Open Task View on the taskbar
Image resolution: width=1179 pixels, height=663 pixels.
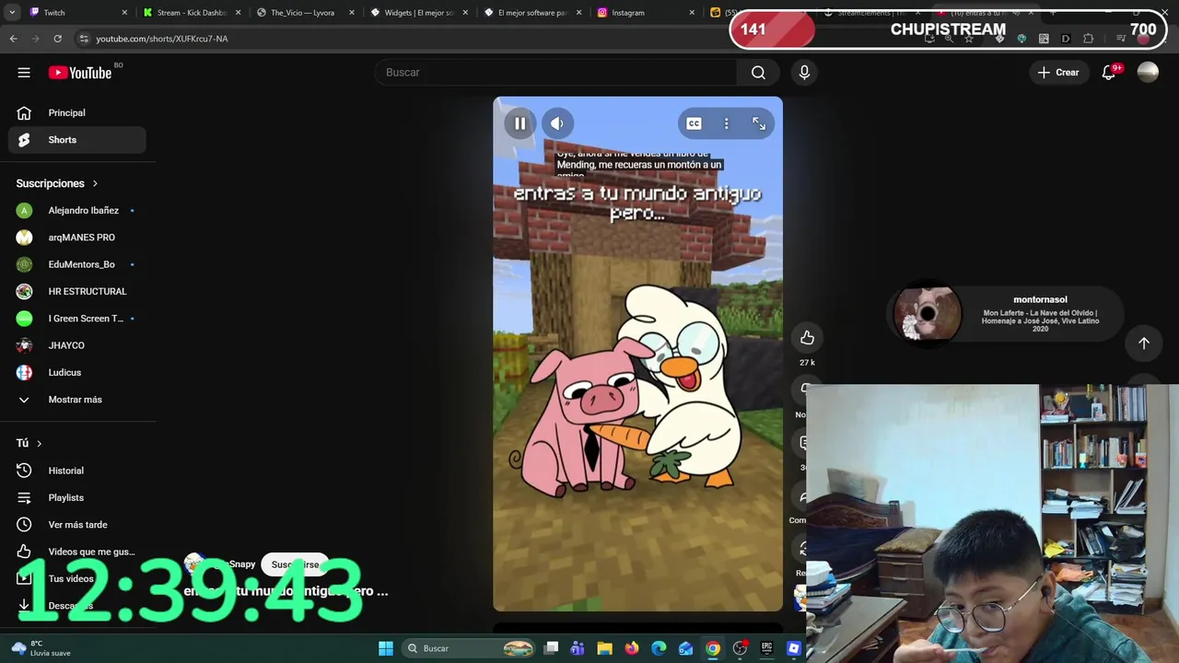point(551,648)
